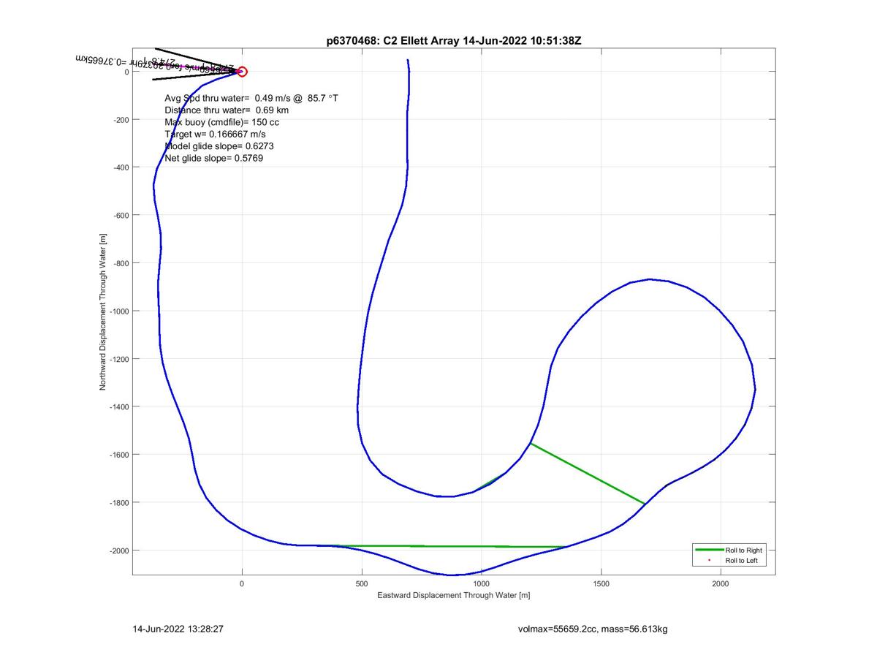Click the y-axis tick label '-200'

tap(120, 119)
